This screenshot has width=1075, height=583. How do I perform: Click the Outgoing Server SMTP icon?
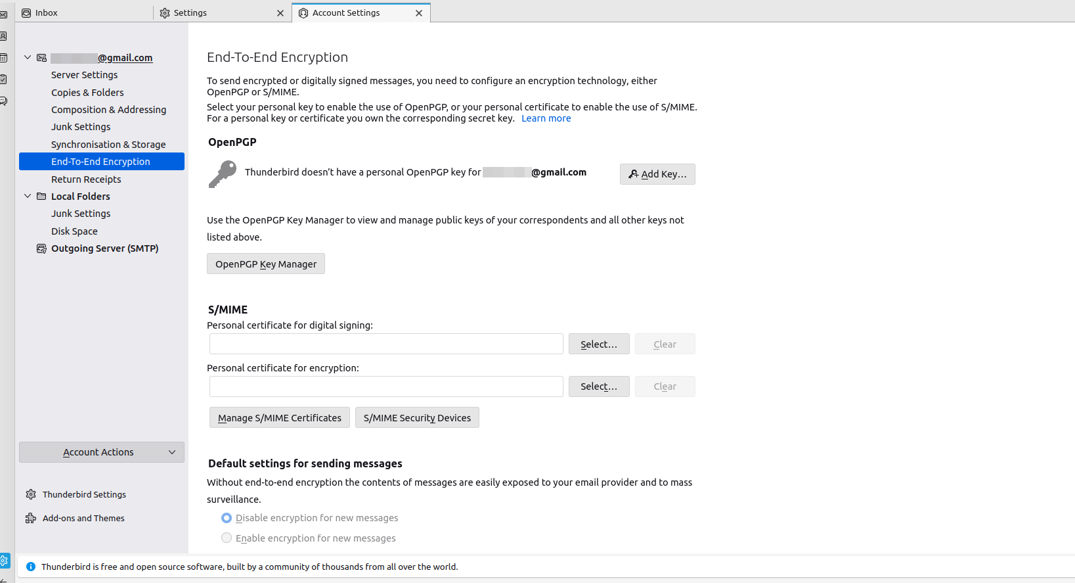pyautogui.click(x=41, y=248)
